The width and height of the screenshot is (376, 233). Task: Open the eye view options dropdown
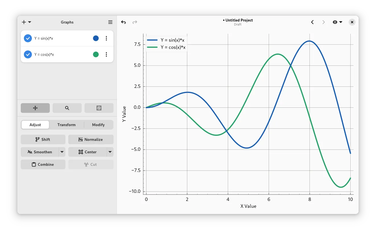337,22
